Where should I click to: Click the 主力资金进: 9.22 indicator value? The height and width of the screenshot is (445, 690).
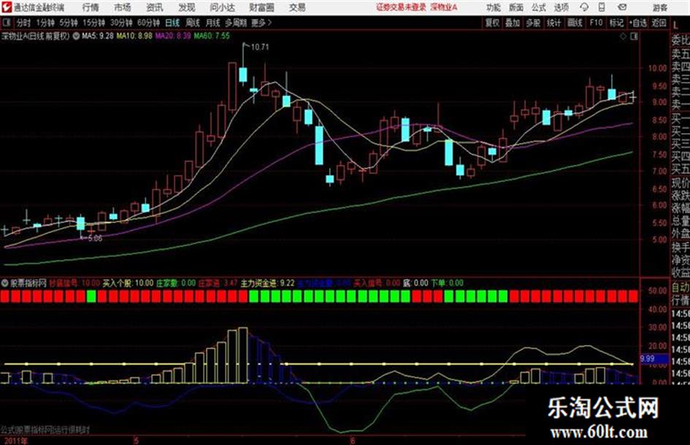(267, 283)
